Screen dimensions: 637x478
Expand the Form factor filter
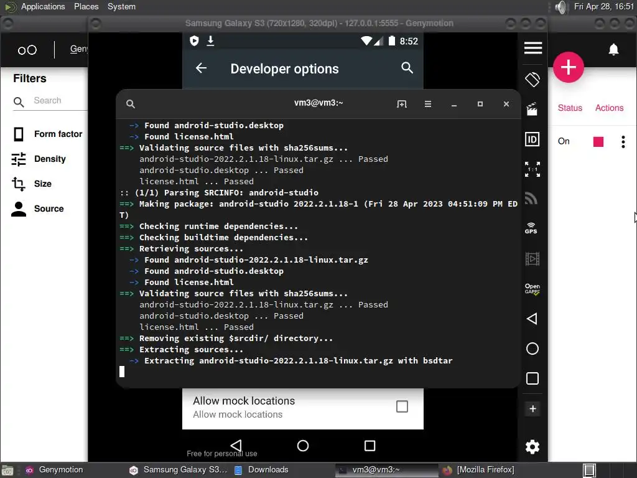pyautogui.click(x=47, y=134)
